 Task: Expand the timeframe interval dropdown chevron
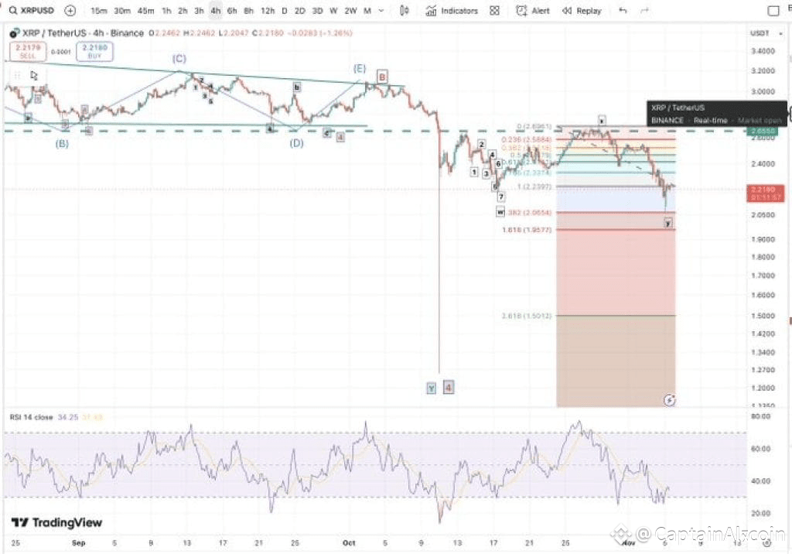pyautogui.click(x=381, y=11)
